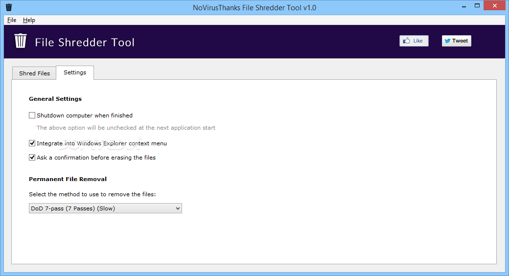The height and width of the screenshot is (276, 509).
Task: Open the File menu
Action: pyautogui.click(x=12, y=20)
